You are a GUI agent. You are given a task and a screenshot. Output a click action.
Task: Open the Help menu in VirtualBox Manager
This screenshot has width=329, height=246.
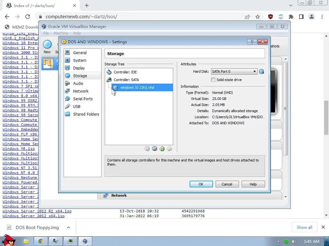(77, 33)
